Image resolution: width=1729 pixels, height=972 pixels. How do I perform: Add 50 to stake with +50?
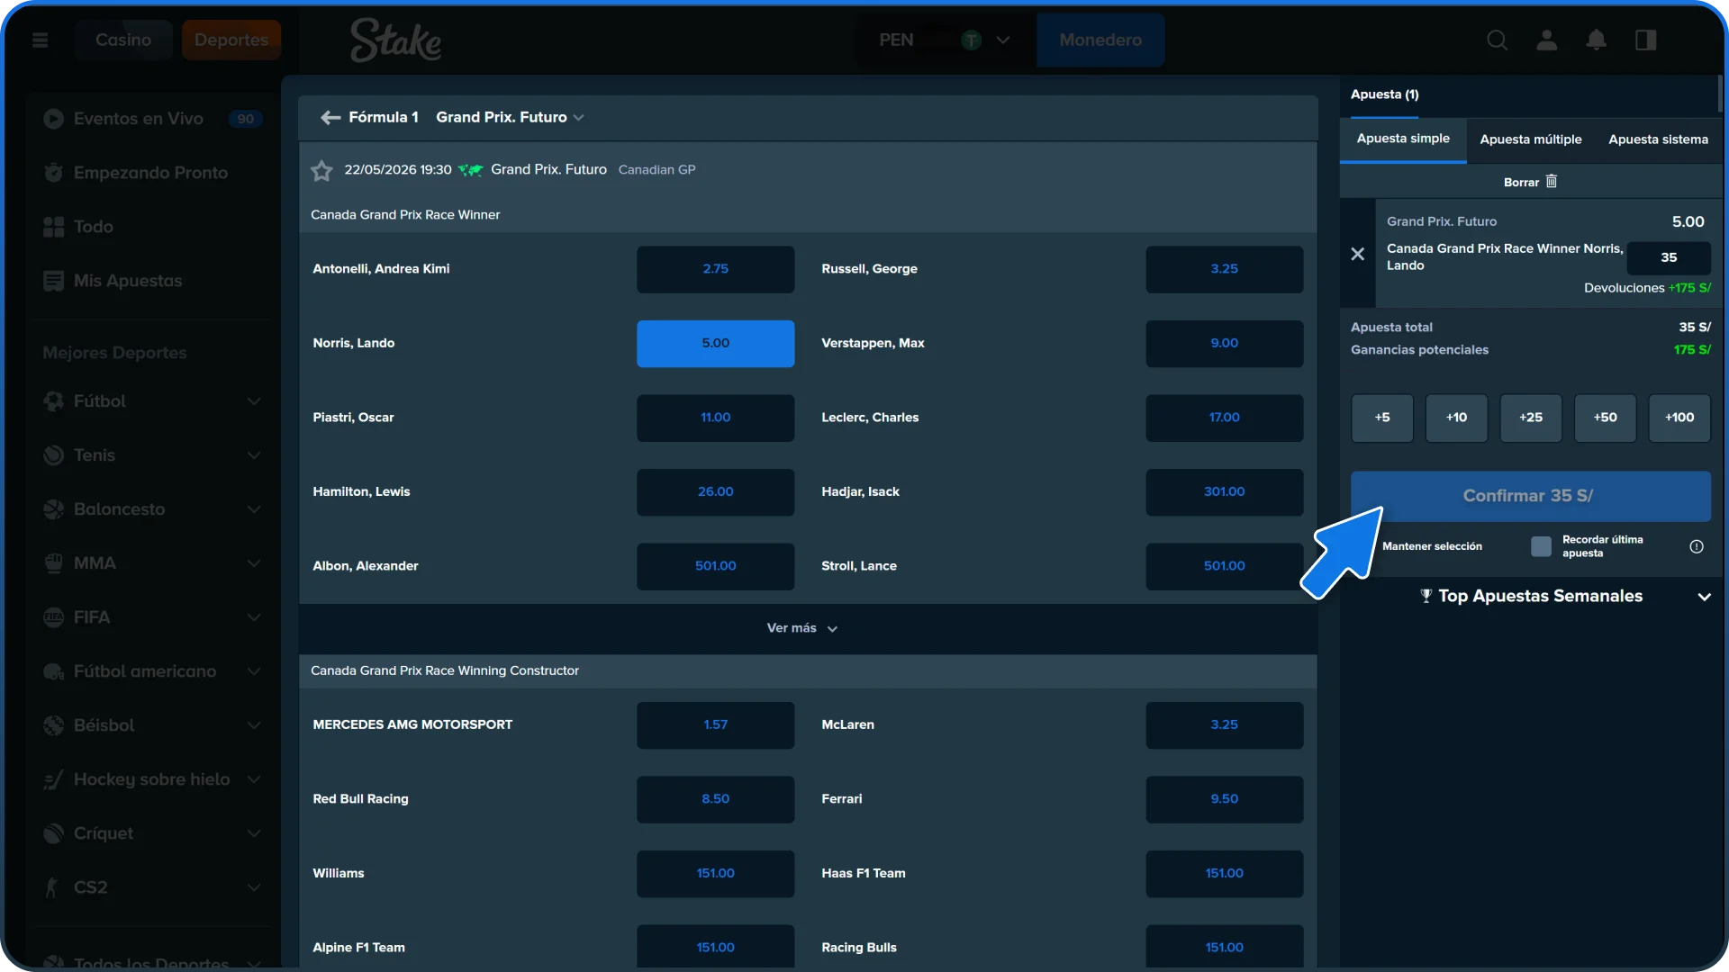(1605, 418)
